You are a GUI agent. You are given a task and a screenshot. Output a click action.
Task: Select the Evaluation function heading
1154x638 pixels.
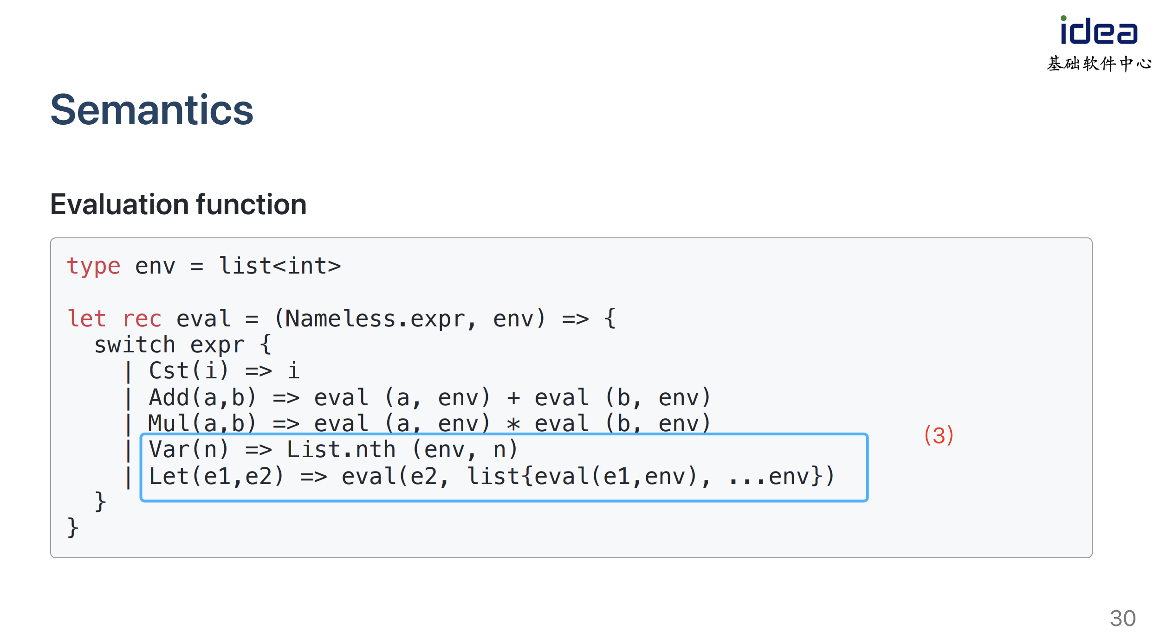pos(178,204)
